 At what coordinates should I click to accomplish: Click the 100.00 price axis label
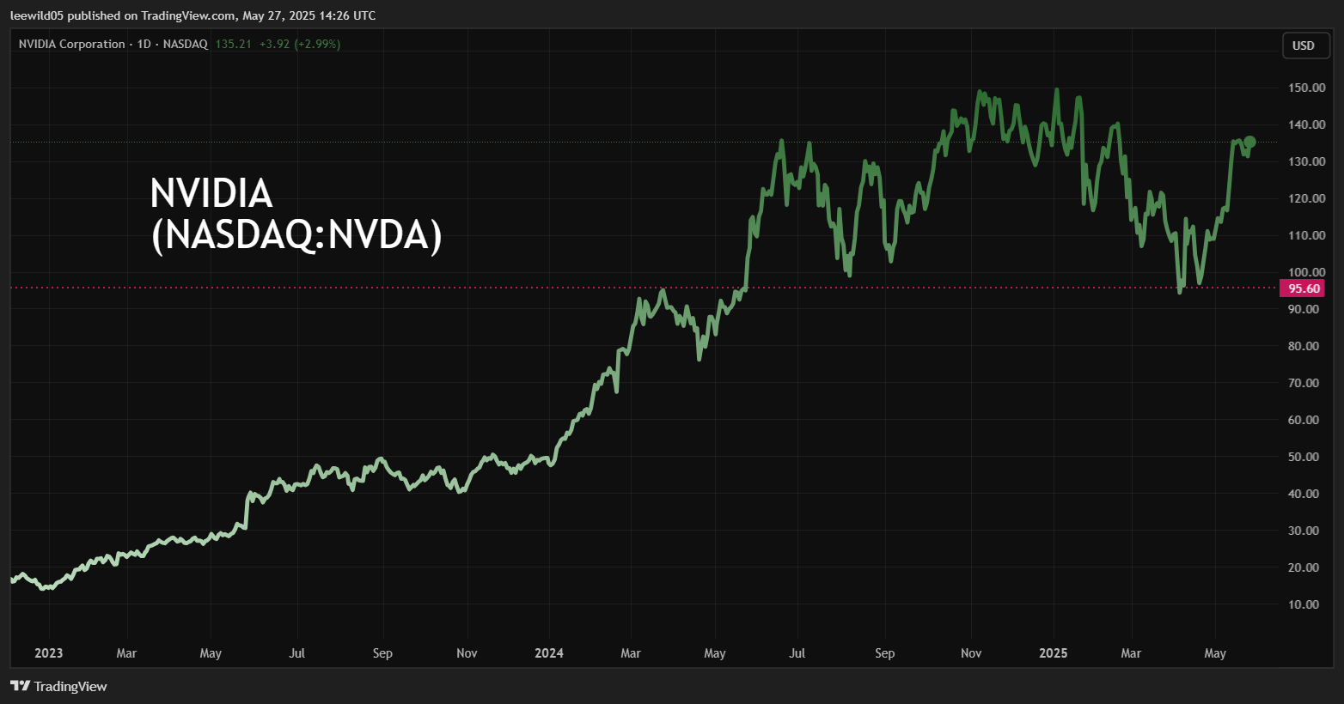1306,272
